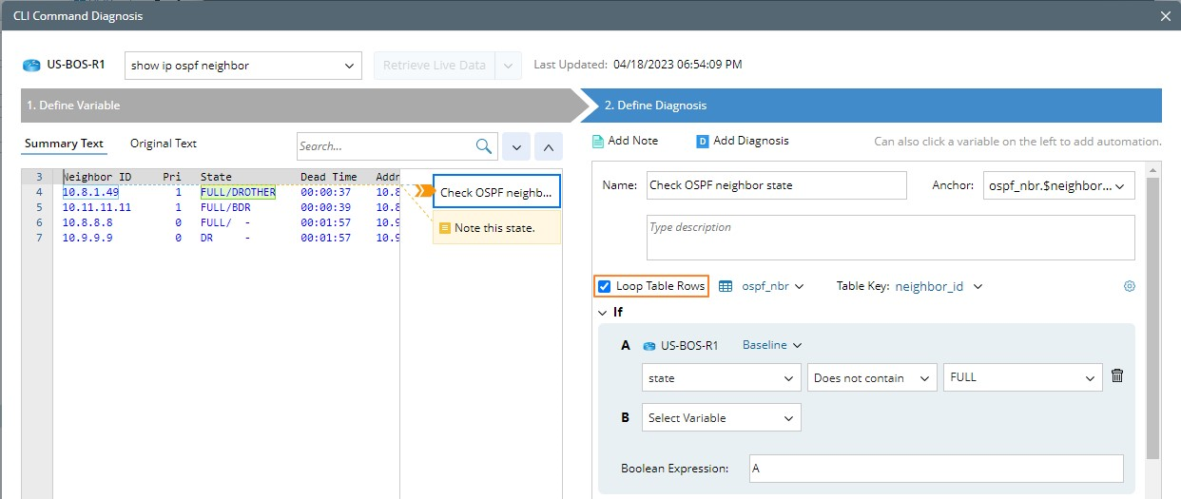Click neighbor ID 10.8.8.8
Screen dimensions: 1181x499
87,222
